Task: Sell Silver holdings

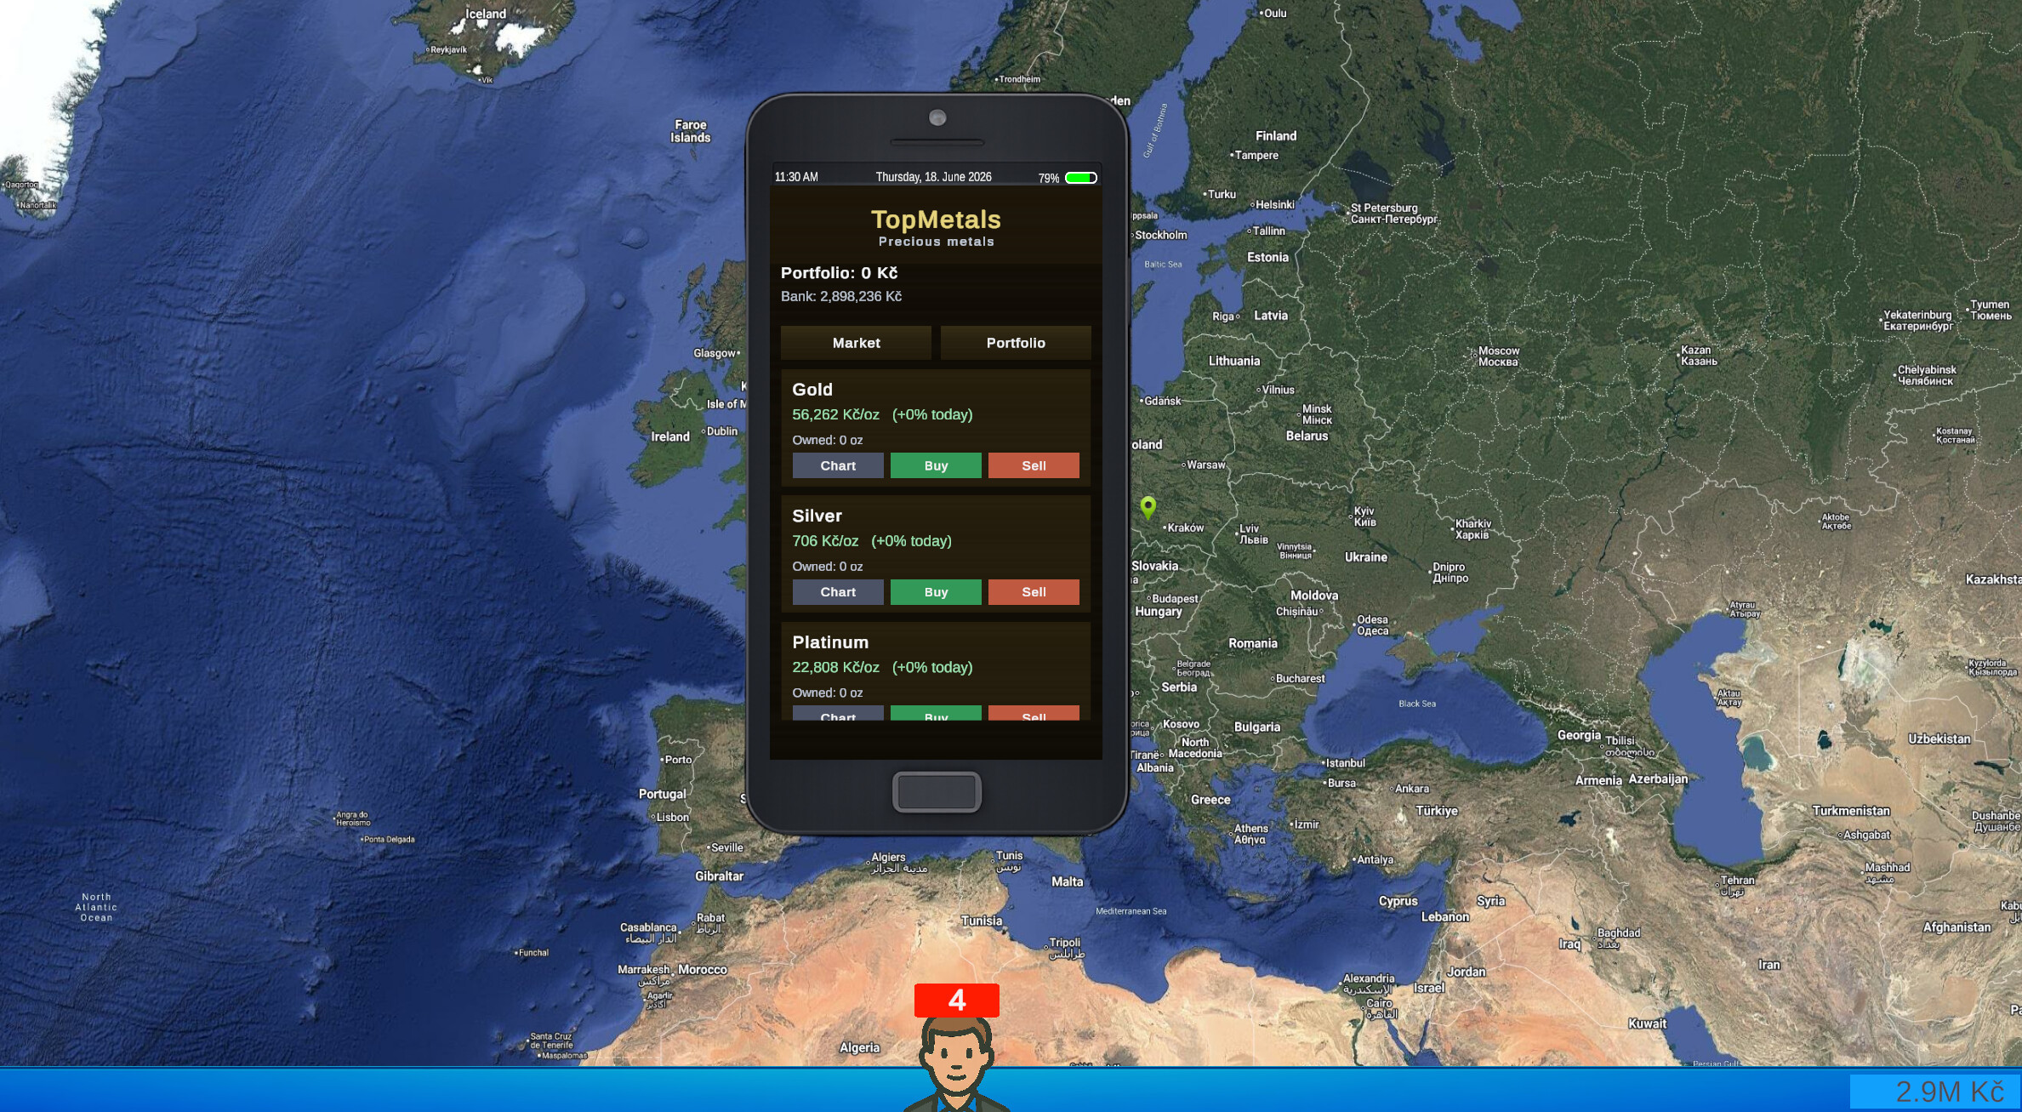Action: 1034,592
